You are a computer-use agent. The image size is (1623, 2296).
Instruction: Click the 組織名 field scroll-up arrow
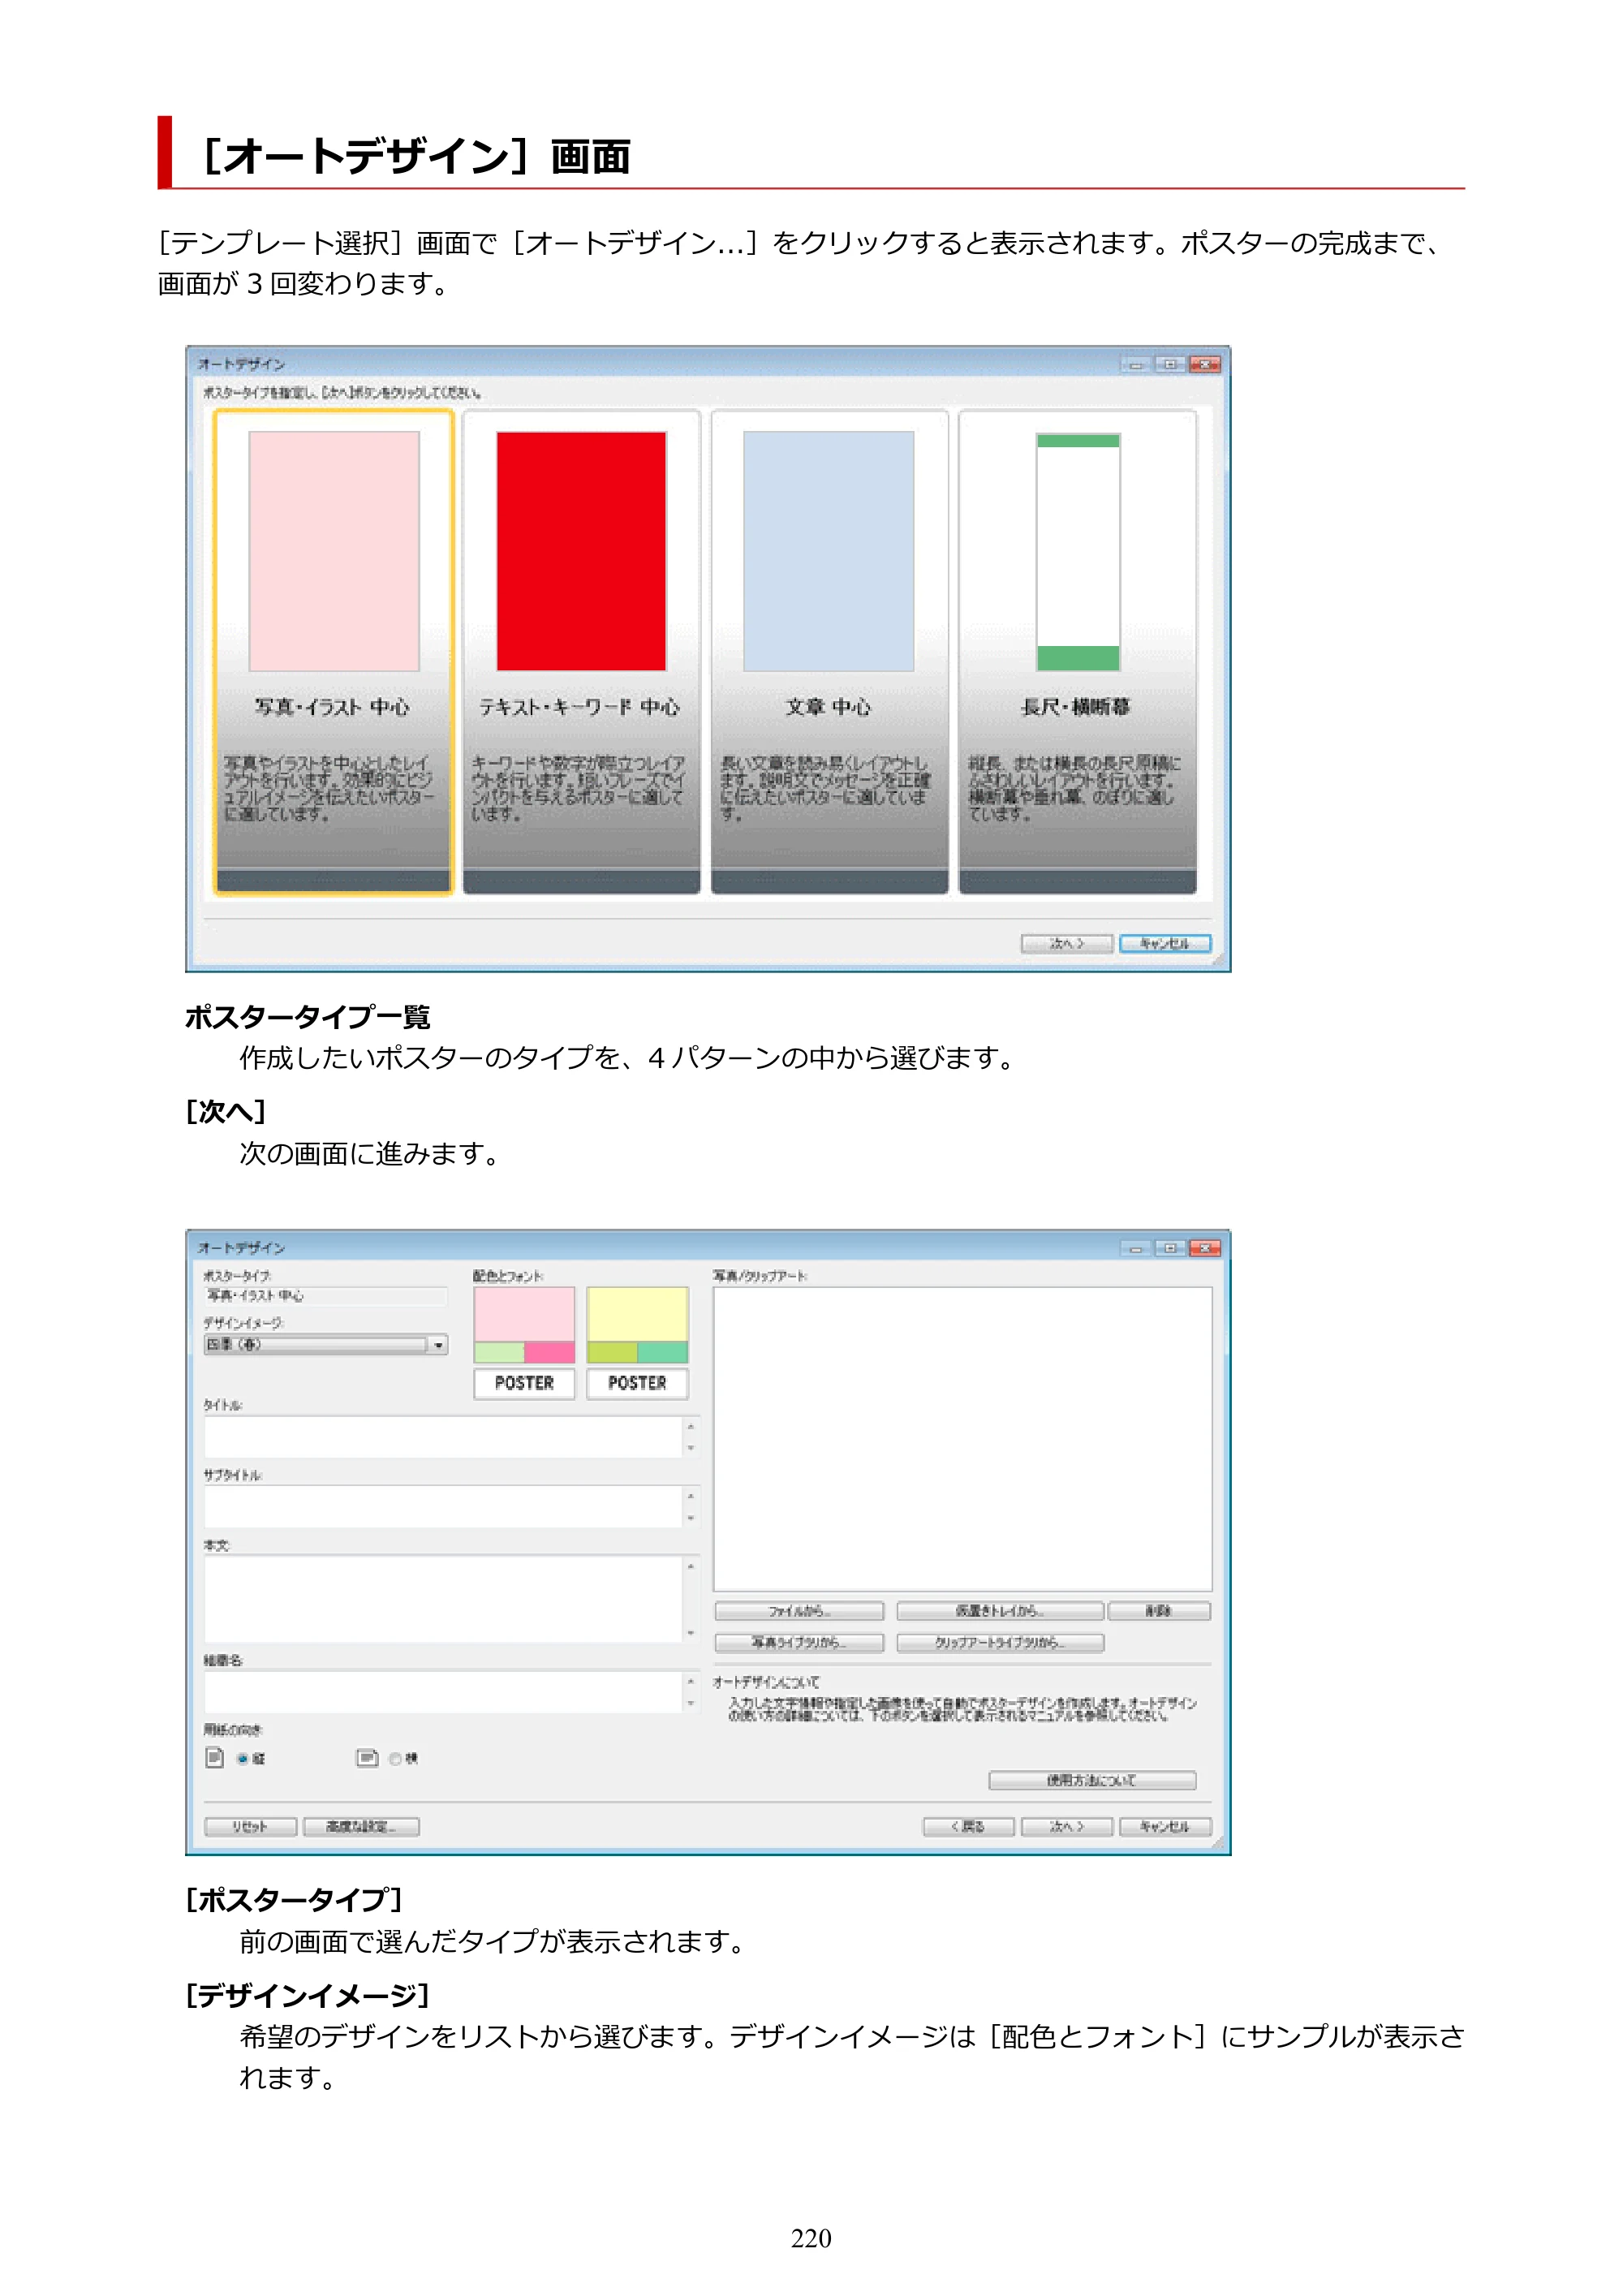pos(691,1681)
